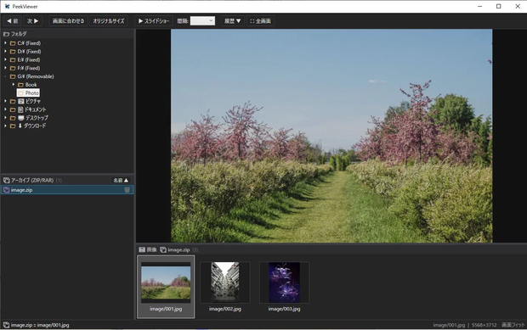
Task: Expand the Book folder
Action: click(x=14, y=85)
